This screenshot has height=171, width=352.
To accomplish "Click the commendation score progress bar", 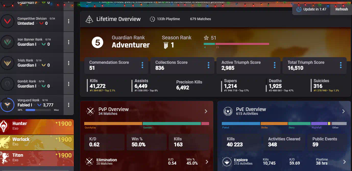I will tap(236, 44).
